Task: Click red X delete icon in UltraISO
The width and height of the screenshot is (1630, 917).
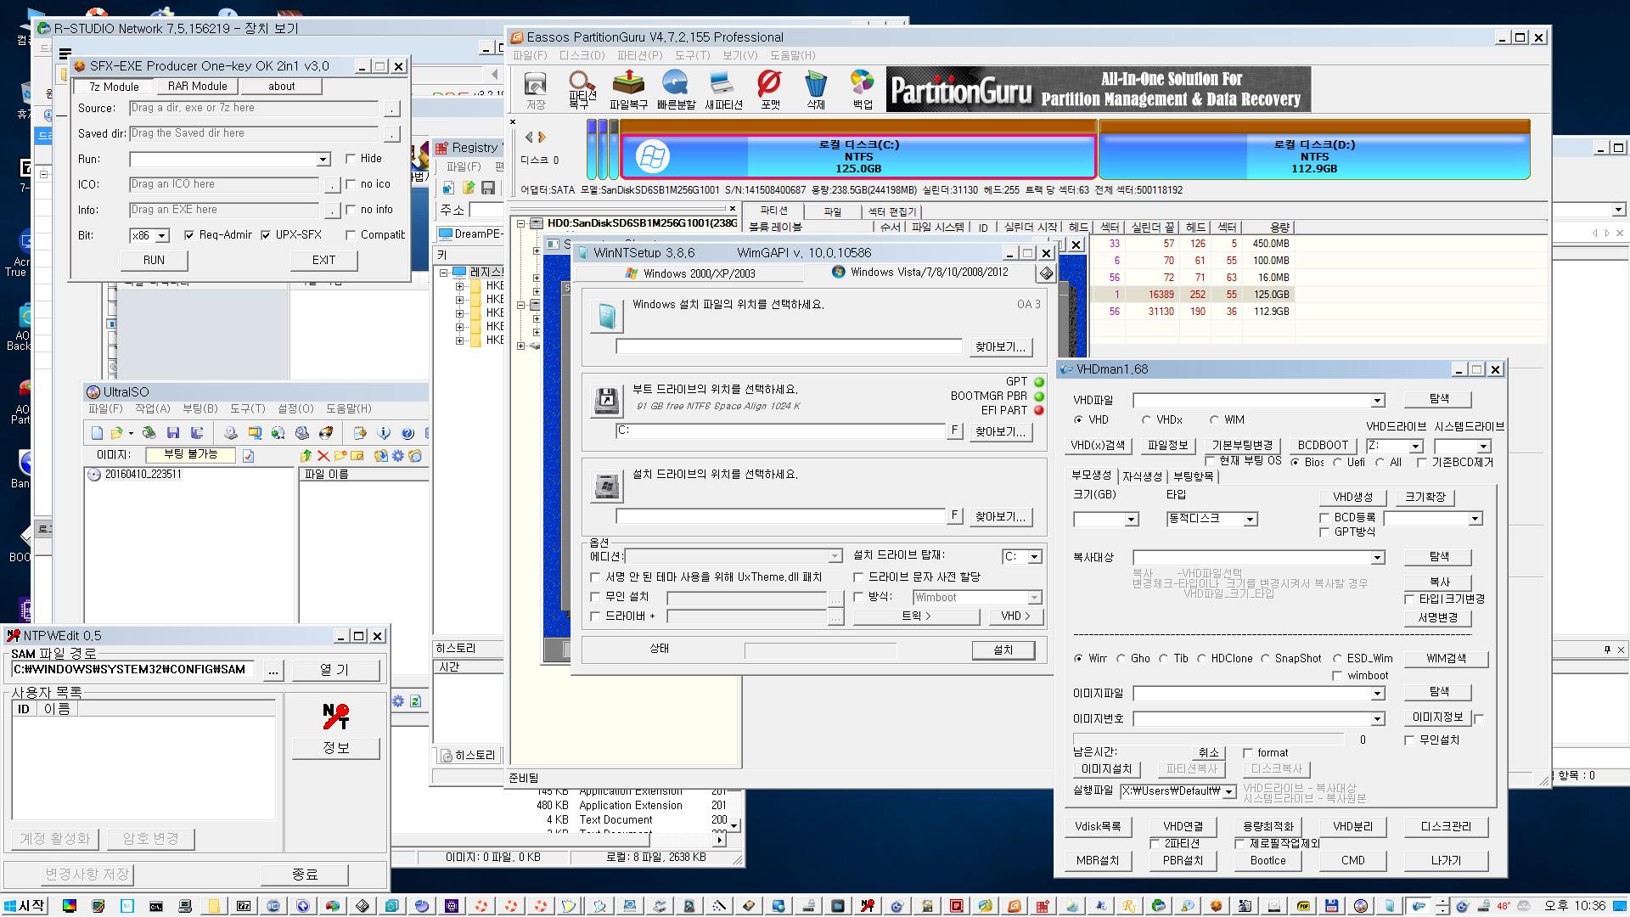Action: pyautogui.click(x=323, y=456)
